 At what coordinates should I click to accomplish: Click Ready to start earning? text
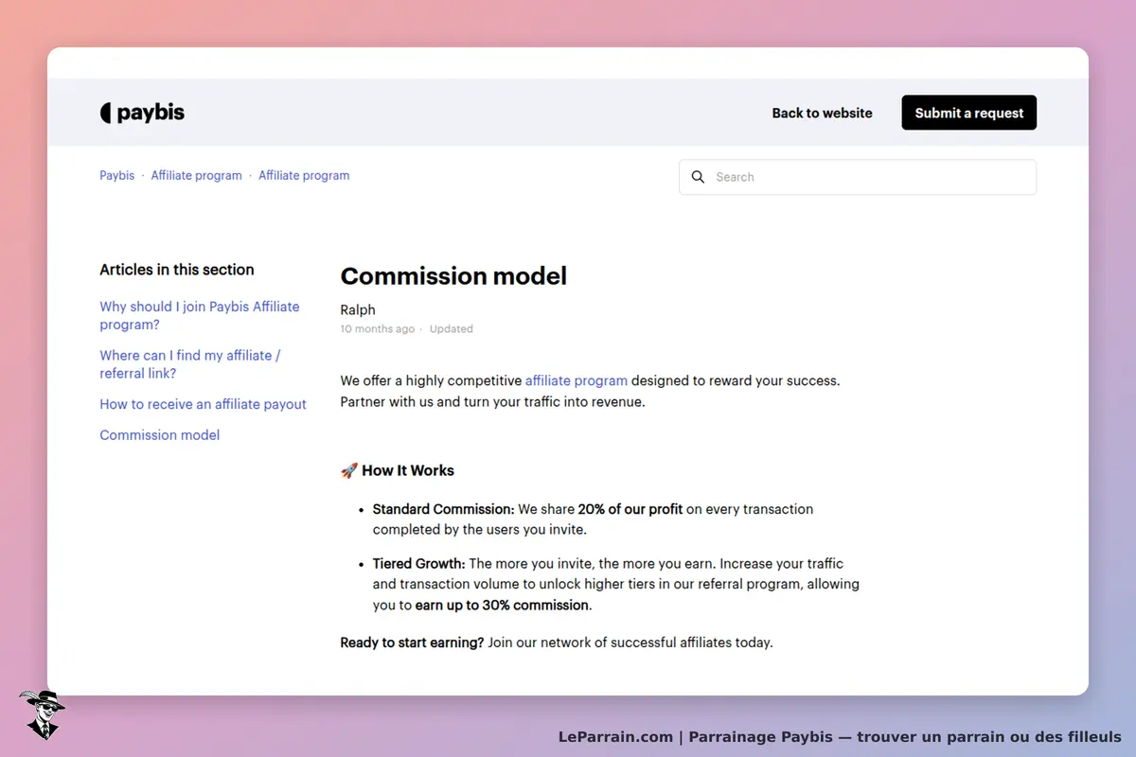pyautogui.click(x=412, y=643)
